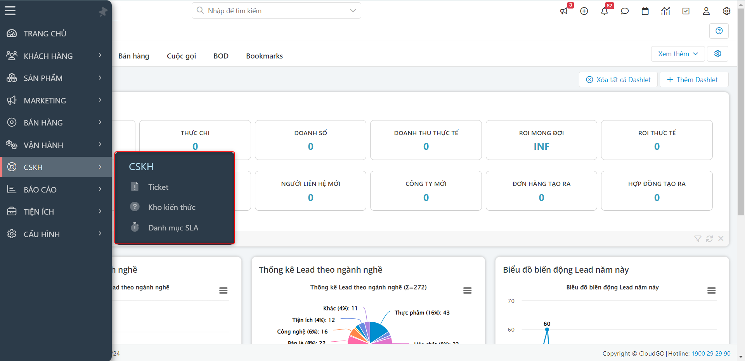745x361 pixels.
Task: Click the quick create plus icon
Action: coord(584,11)
